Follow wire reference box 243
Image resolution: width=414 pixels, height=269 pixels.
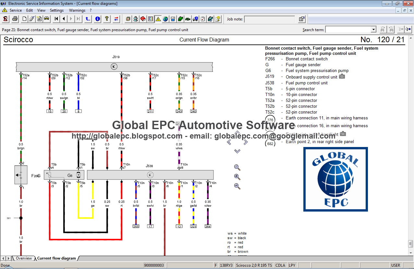[179, 111]
